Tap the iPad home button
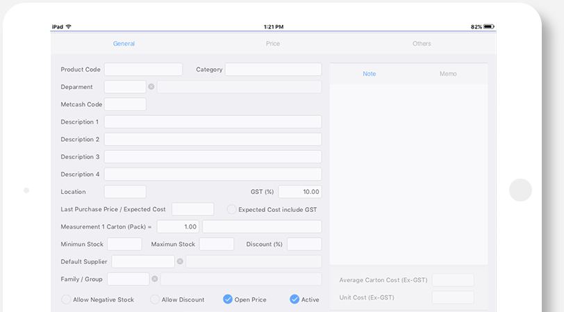 (520, 190)
